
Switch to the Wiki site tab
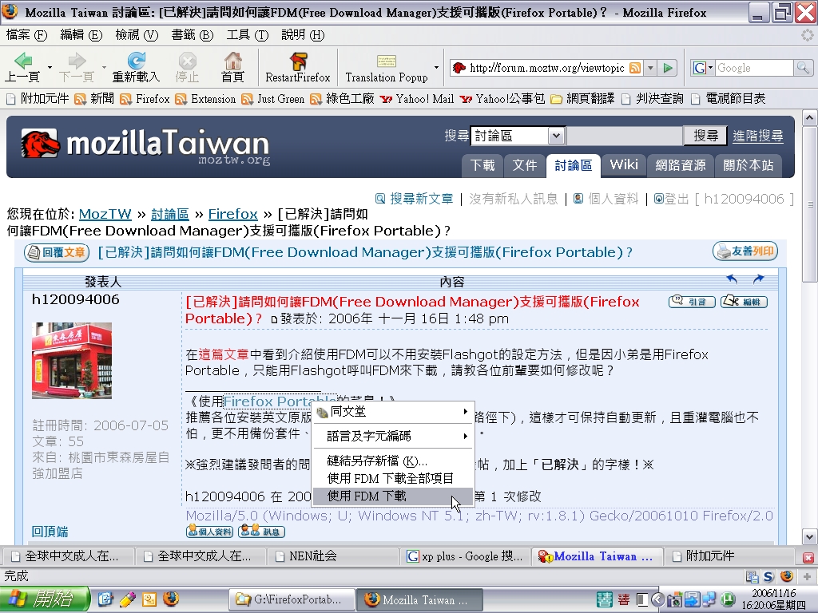[x=623, y=165]
